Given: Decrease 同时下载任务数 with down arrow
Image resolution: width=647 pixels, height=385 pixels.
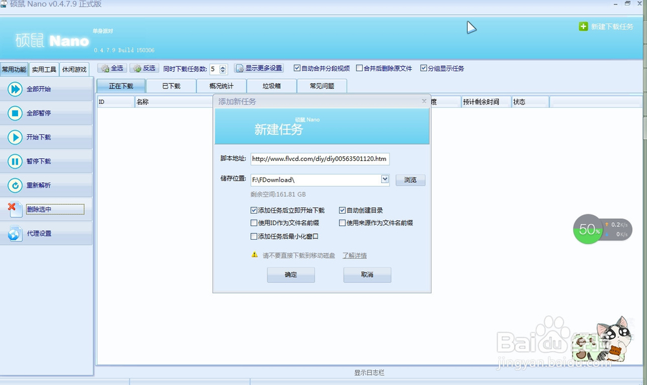Looking at the screenshot, I should [x=223, y=71].
